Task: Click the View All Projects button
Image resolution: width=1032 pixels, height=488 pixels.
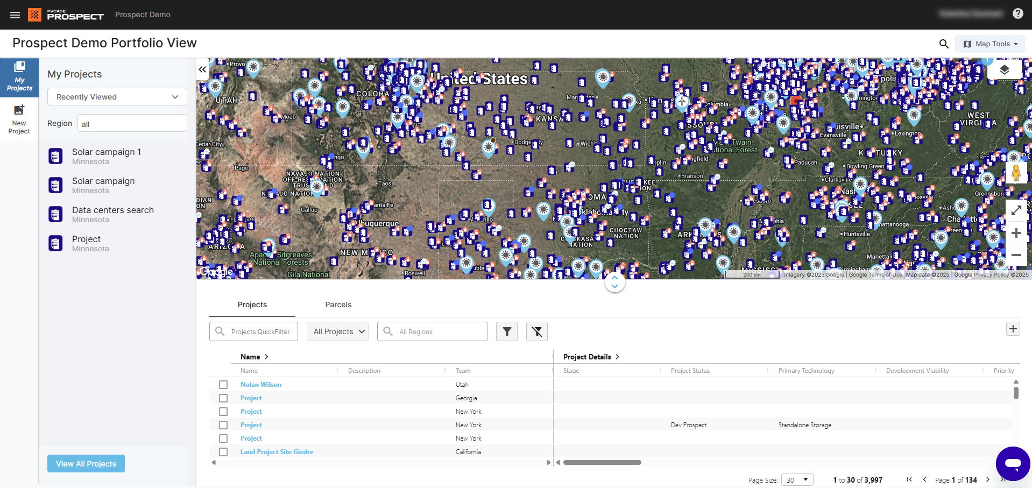Action: coord(86,464)
